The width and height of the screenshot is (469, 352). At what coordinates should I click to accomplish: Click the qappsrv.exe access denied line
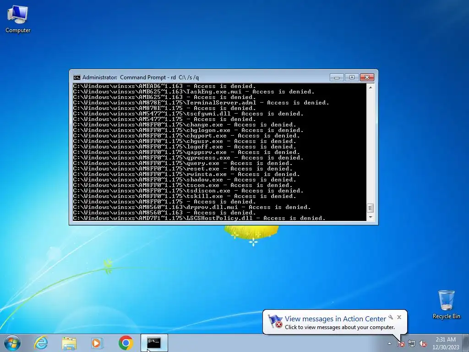(x=186, y=152)
